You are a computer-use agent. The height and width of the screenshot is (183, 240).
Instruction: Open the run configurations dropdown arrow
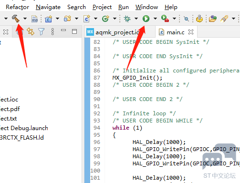[155, 19]
